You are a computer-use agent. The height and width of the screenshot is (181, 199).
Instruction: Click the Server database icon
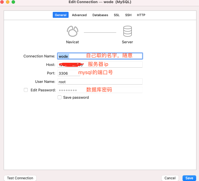coord(127,31)
